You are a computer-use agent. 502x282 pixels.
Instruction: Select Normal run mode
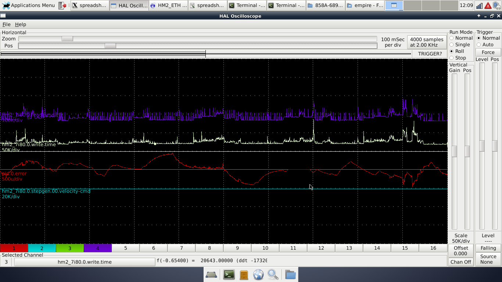pos(461,38)
